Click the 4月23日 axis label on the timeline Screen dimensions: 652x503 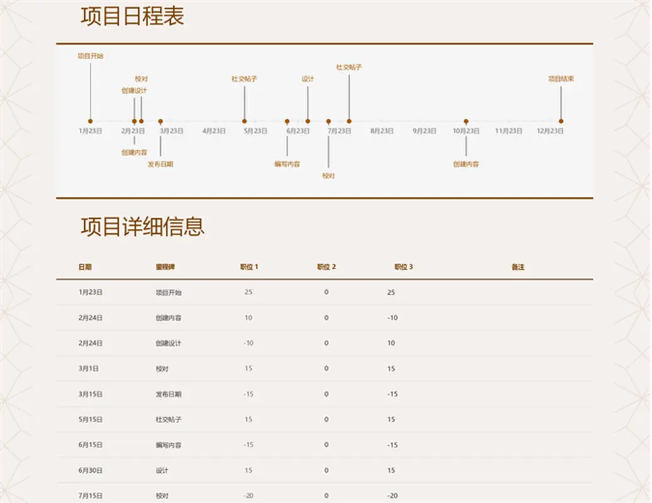coord(212,130)
